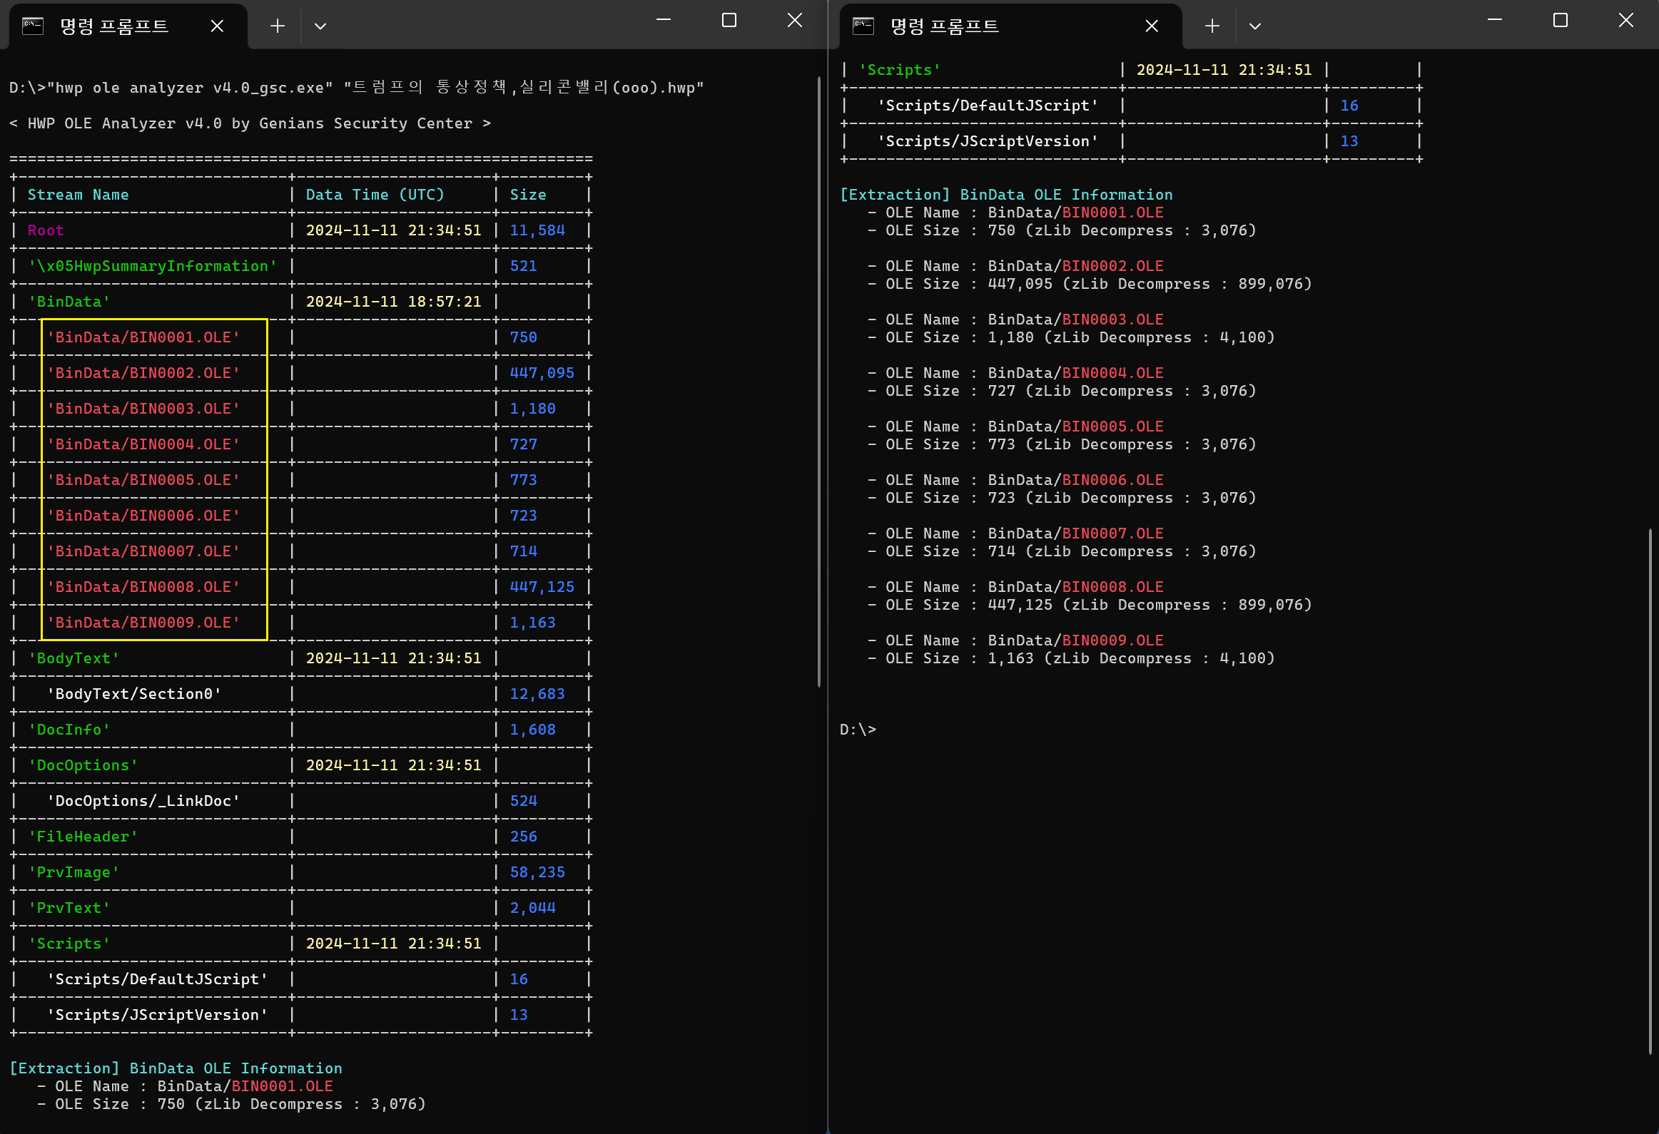1659x1134 pixels.
Task: Minimize the right terminal window
Action: pyautogui.click(x=1495, y=20)
